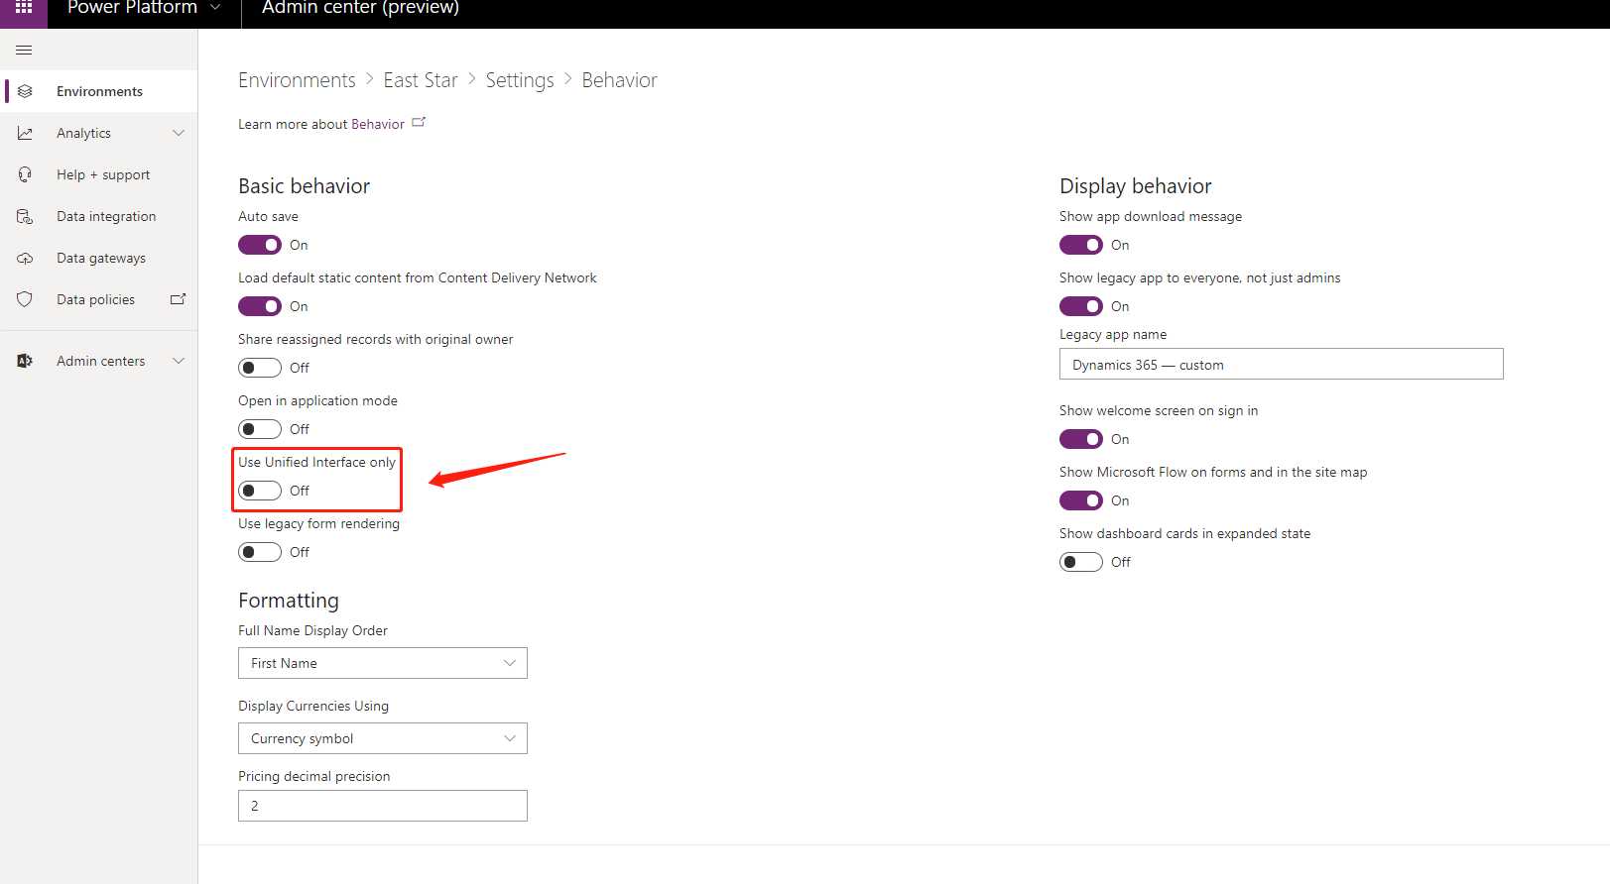Click the Data policies external link icon
The height and width of the screenshot is (884, 1610).
coord(179,298)
